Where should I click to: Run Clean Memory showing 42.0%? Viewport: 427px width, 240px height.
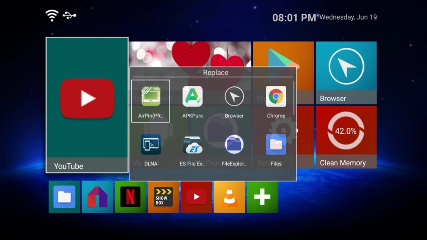point(346,137)
